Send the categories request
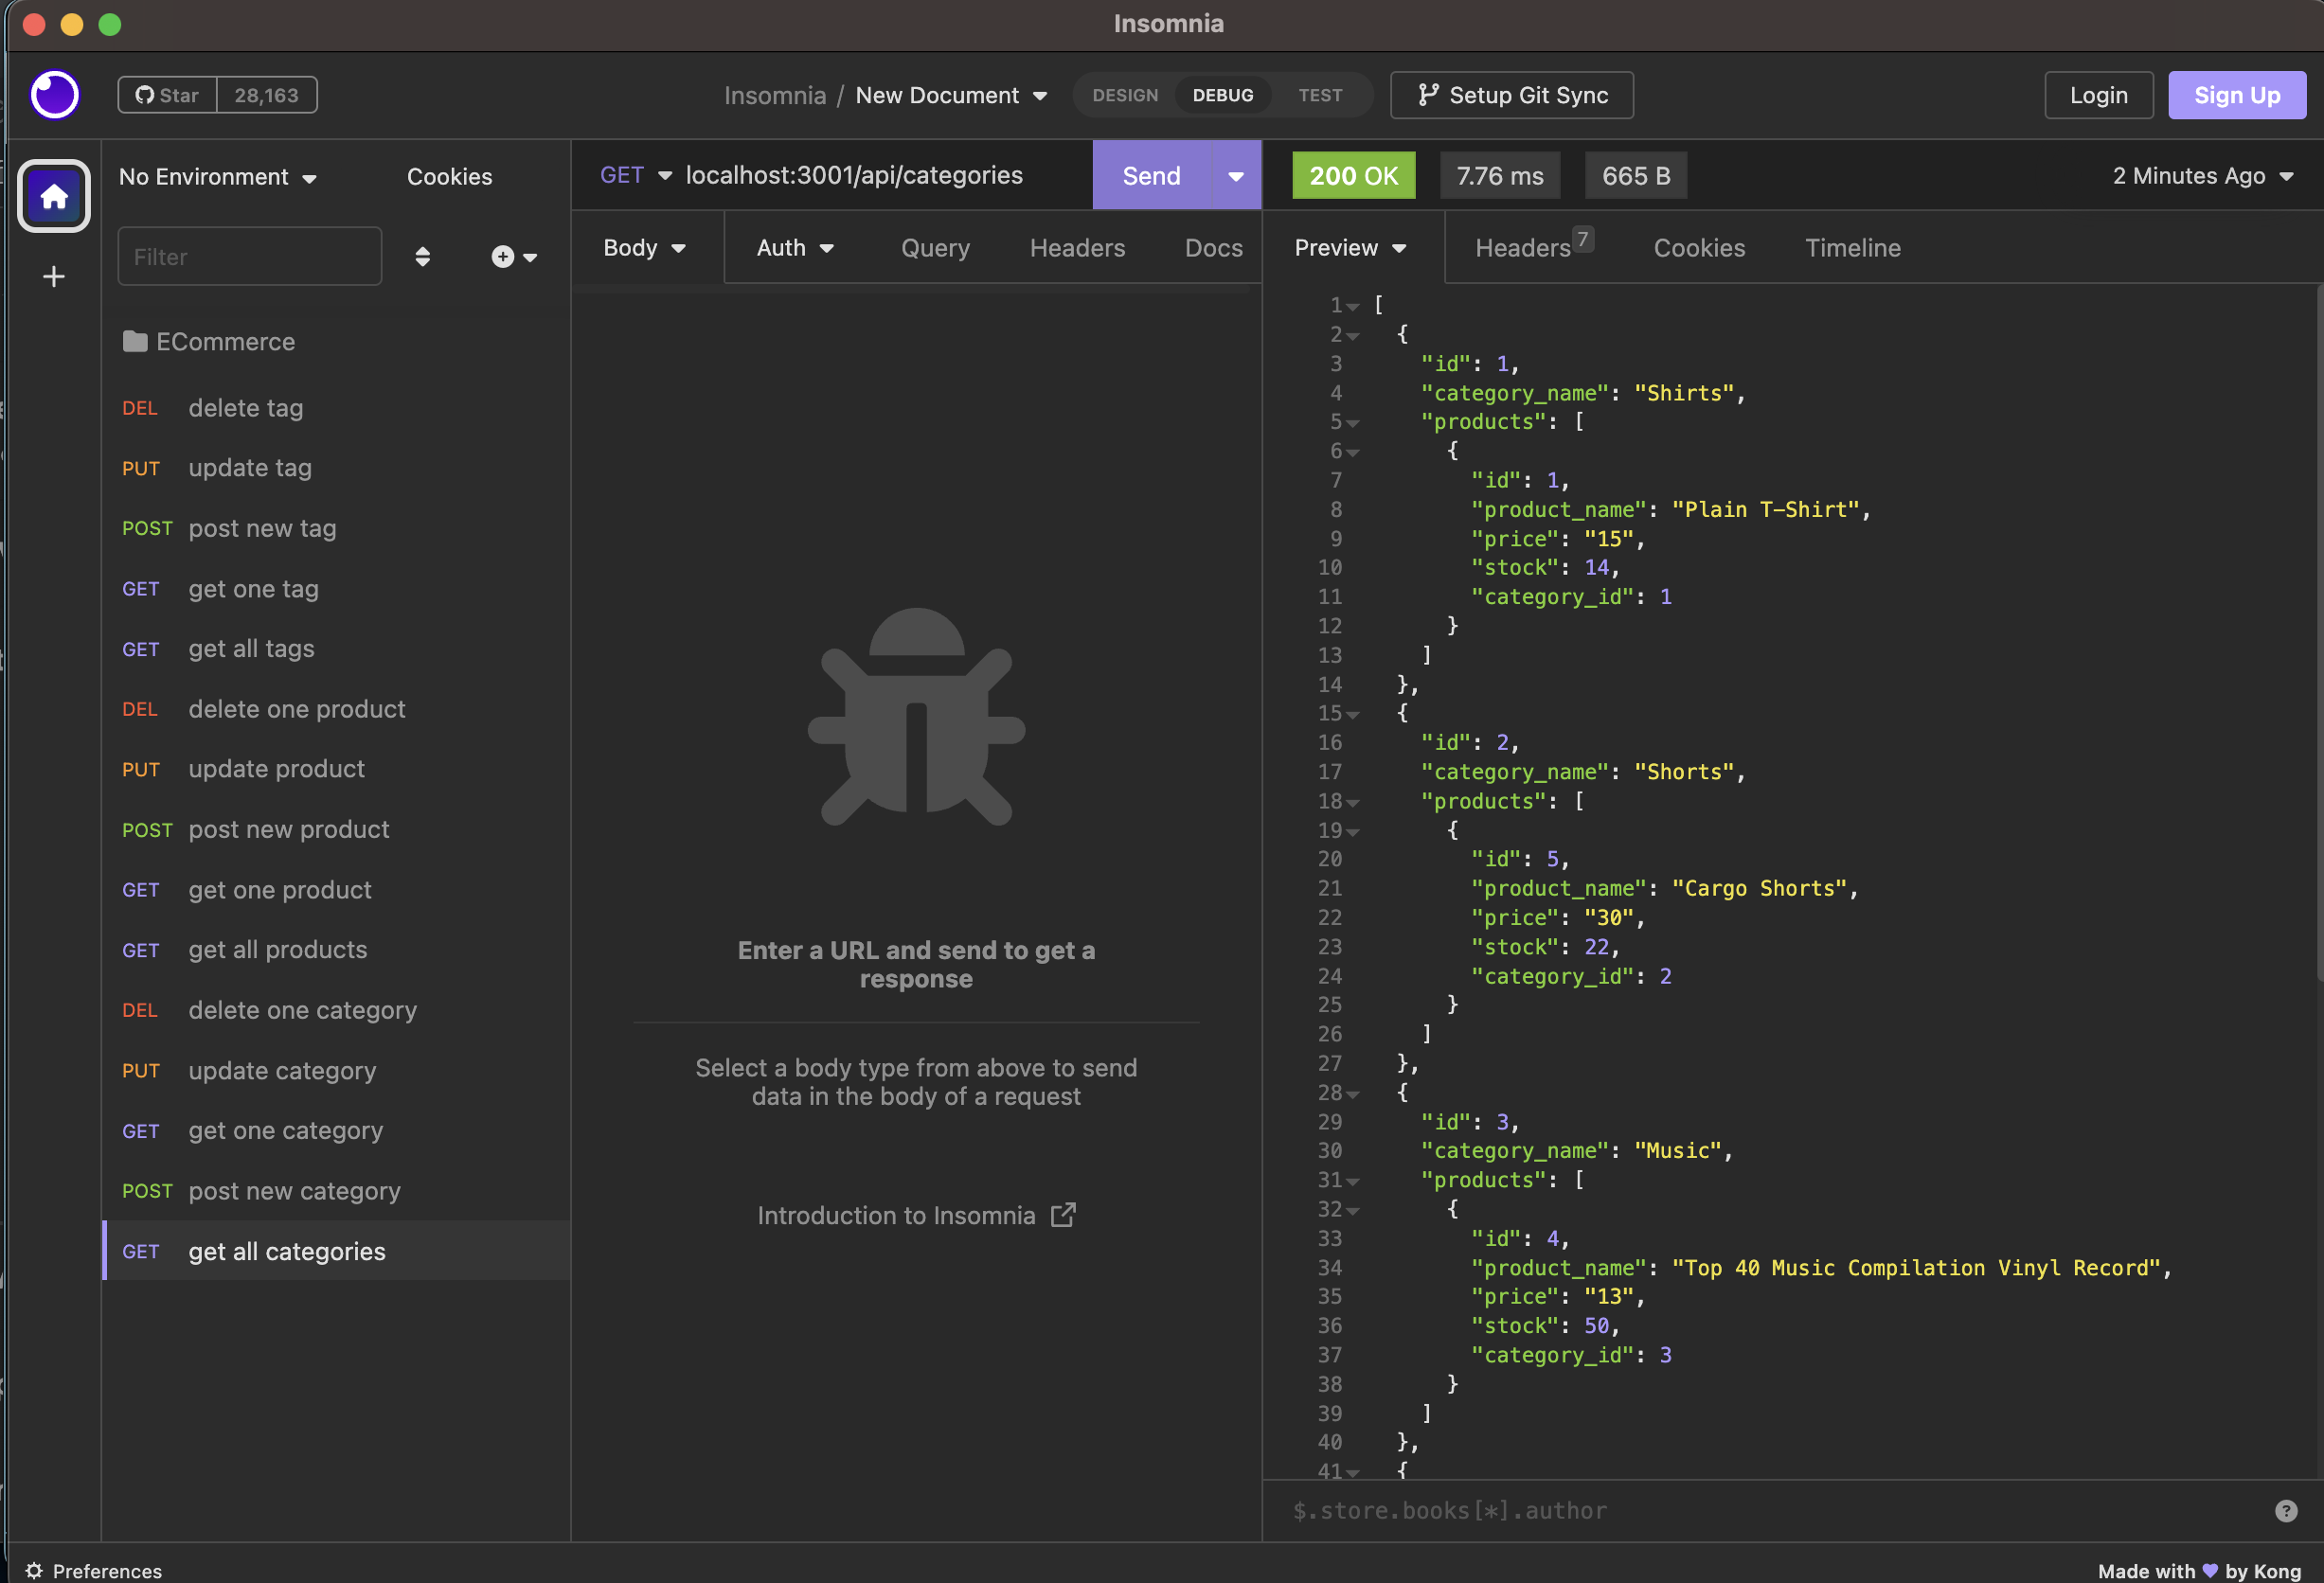Screen dimensions: 2324x1583 [1151, 175]
